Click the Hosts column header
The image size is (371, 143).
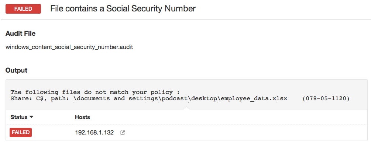82,117
